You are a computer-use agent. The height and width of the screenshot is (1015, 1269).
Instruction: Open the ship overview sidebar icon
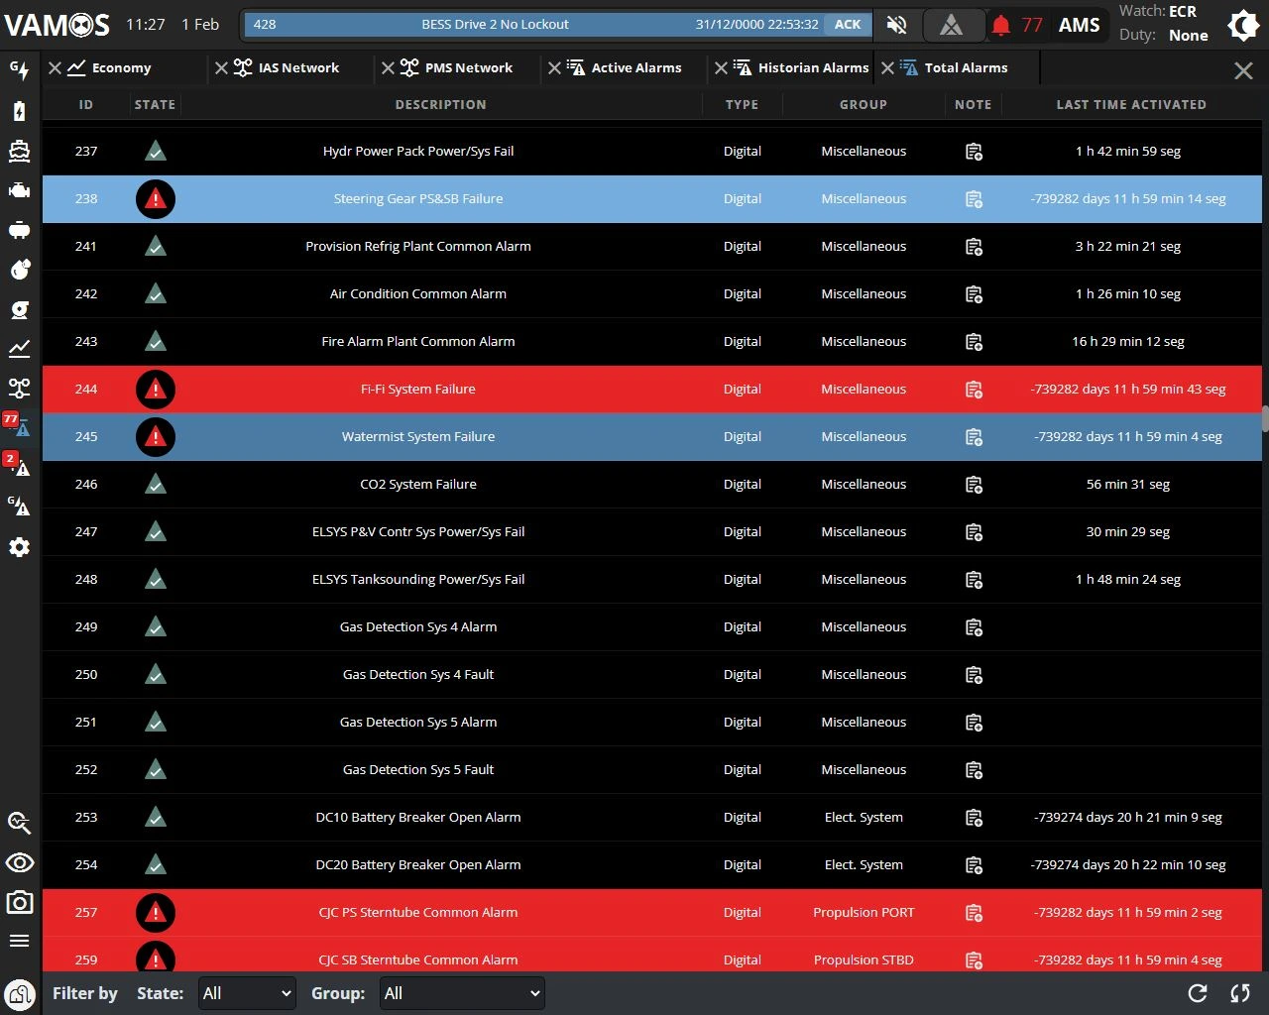tap(19, 151)
